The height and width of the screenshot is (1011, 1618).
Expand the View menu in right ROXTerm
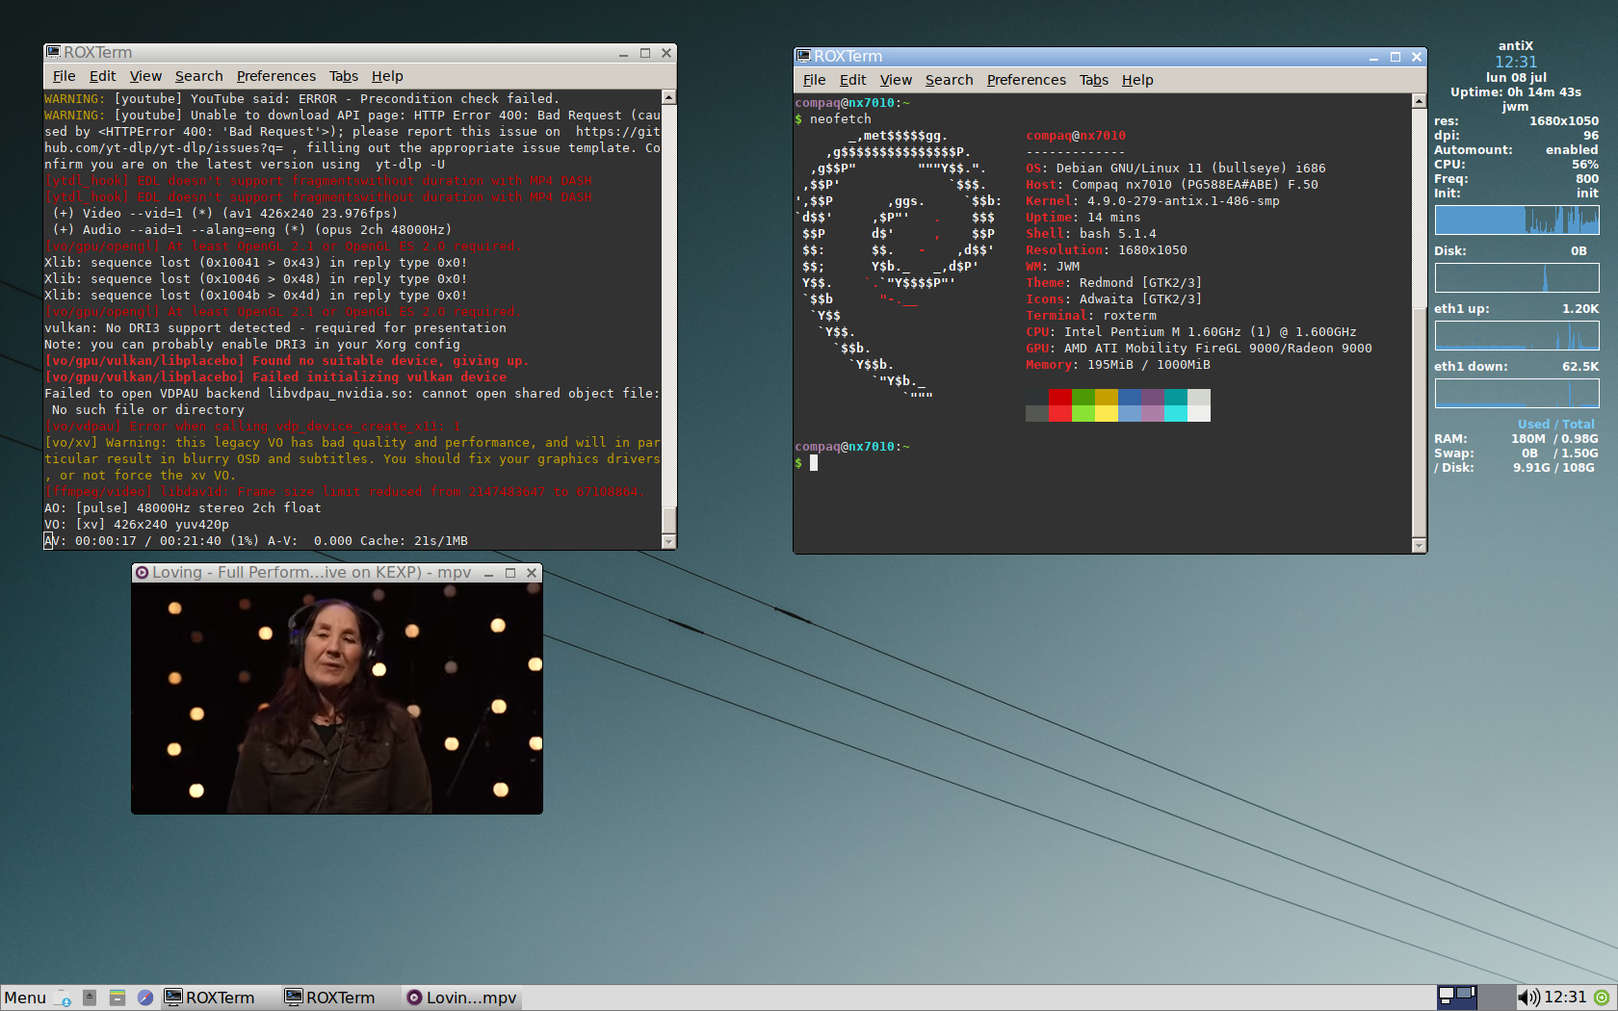tap(895, 80)
